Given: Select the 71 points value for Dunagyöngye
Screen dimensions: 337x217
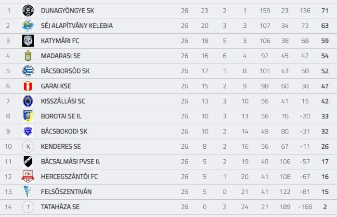Looking at the screenshot, I should (x=325, y=11).
